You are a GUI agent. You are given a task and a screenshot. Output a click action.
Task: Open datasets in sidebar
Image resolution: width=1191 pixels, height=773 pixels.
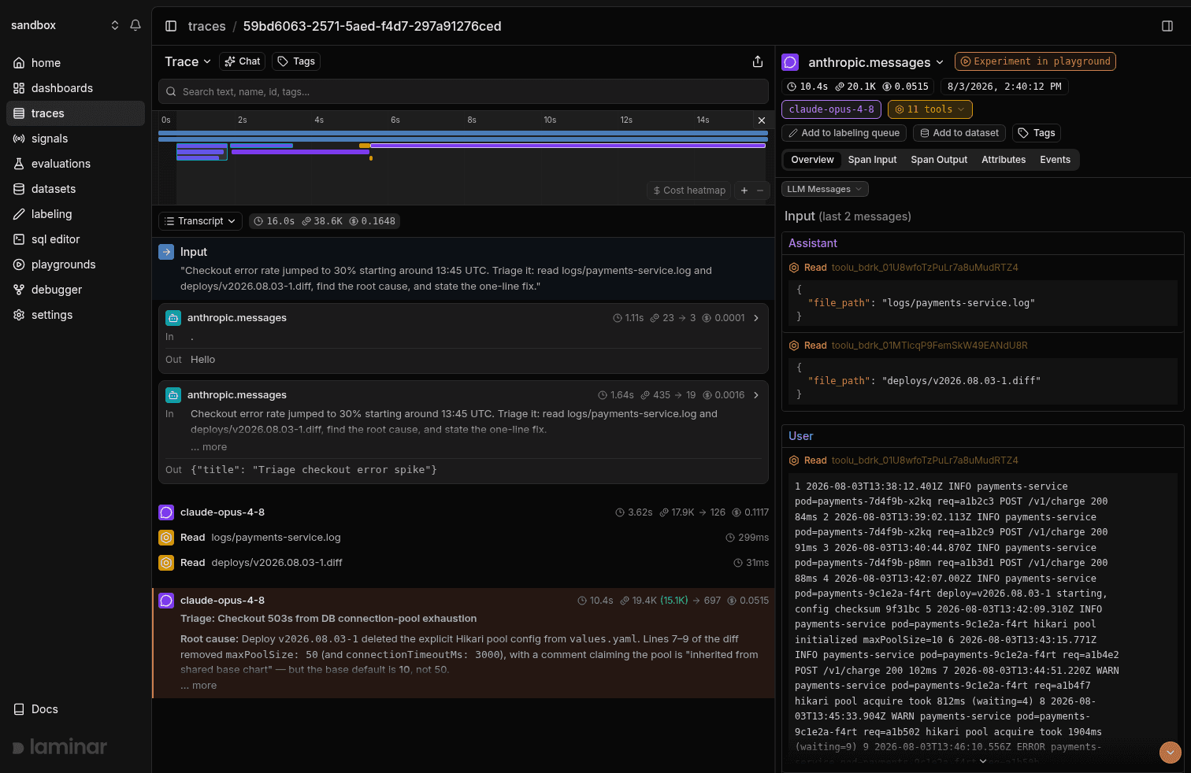76,189
